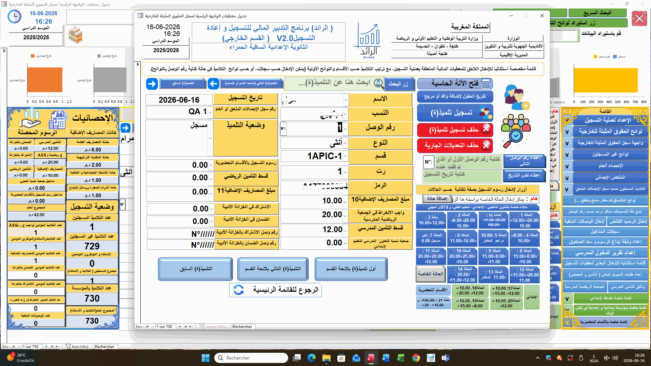The image size is (651, 366).
Task: Open the قسم dropdown showing 1APIC-1
Action: point(346,156)
